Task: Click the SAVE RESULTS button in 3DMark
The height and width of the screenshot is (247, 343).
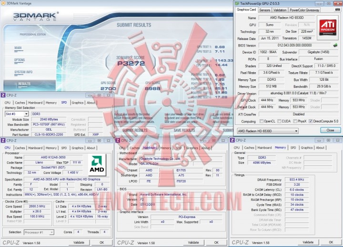Action: [x=184, y=130]
